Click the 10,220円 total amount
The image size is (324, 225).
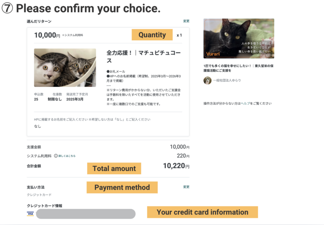click(176, 166)
